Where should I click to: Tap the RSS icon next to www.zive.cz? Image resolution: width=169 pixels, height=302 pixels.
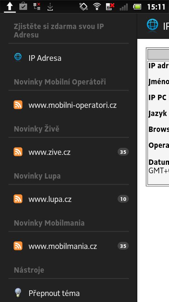[x=18, y=152]
